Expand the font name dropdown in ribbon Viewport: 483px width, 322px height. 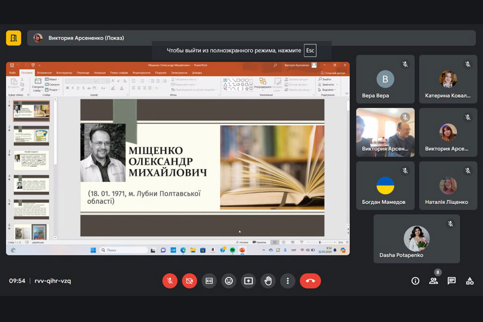click(96, 81)
